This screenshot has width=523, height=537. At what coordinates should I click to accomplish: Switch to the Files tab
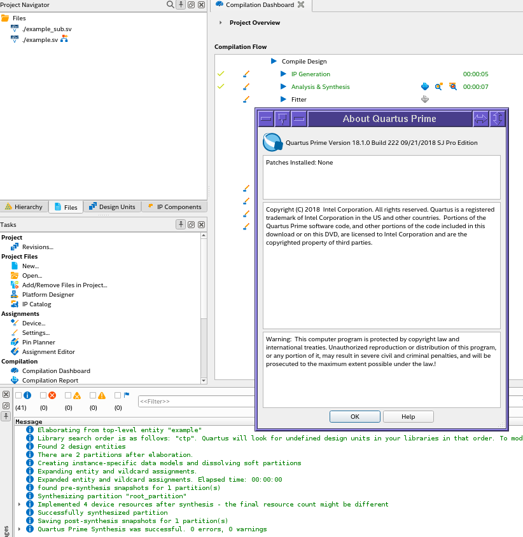66,207
